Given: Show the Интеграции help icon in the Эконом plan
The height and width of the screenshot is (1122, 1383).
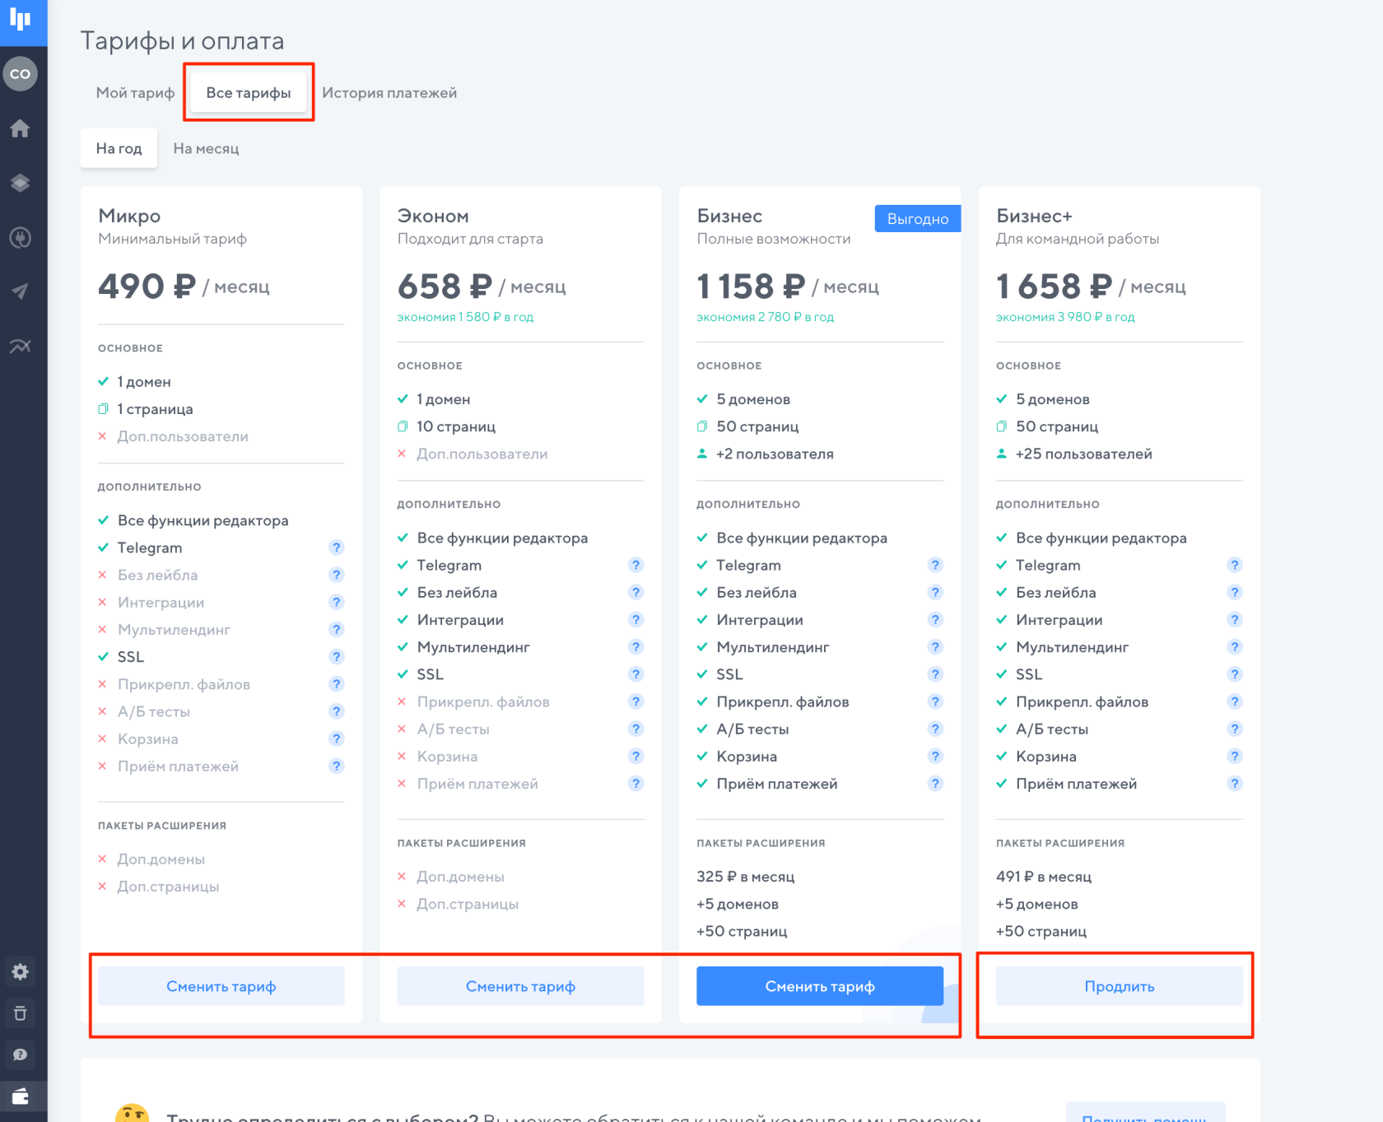Looking at the screenshot, I should [636, 620].
